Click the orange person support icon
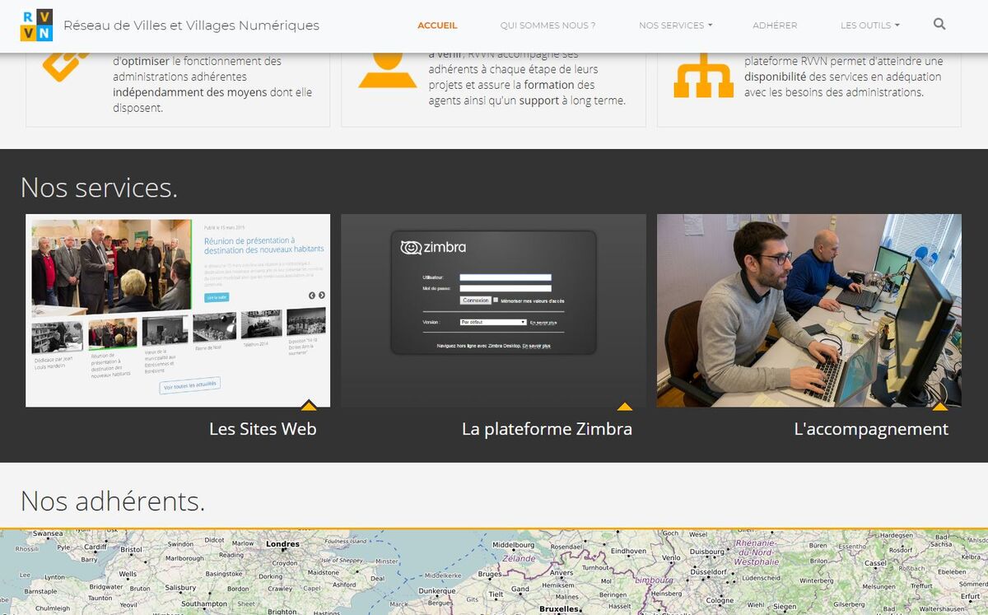This screenshot has height=615, width=988. (388, 71)
